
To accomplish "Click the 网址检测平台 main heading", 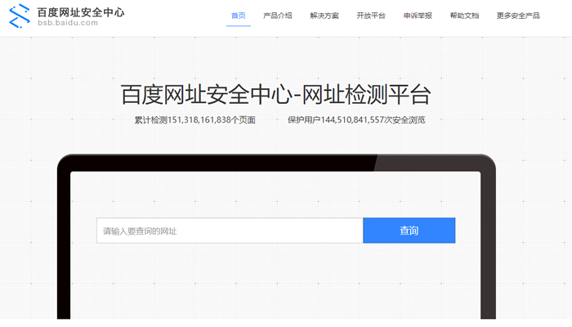I will (275, 95).
